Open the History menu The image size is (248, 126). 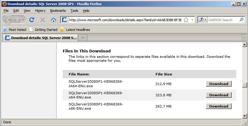tap(40, 11)
